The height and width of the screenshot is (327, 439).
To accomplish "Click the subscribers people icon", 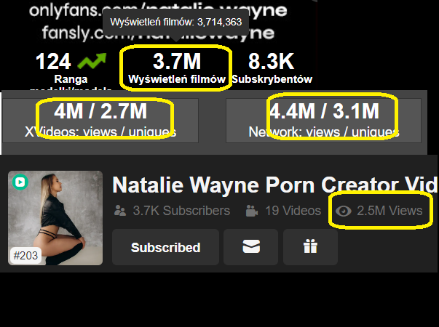I will (x=120, y=211).
